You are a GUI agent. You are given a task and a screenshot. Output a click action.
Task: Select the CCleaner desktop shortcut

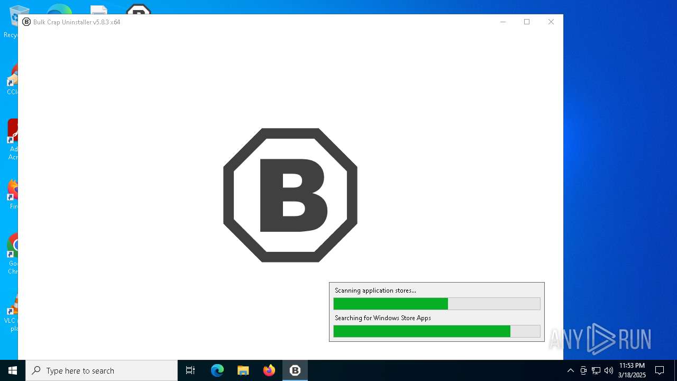pyautogui.click(x=12, y=79)
